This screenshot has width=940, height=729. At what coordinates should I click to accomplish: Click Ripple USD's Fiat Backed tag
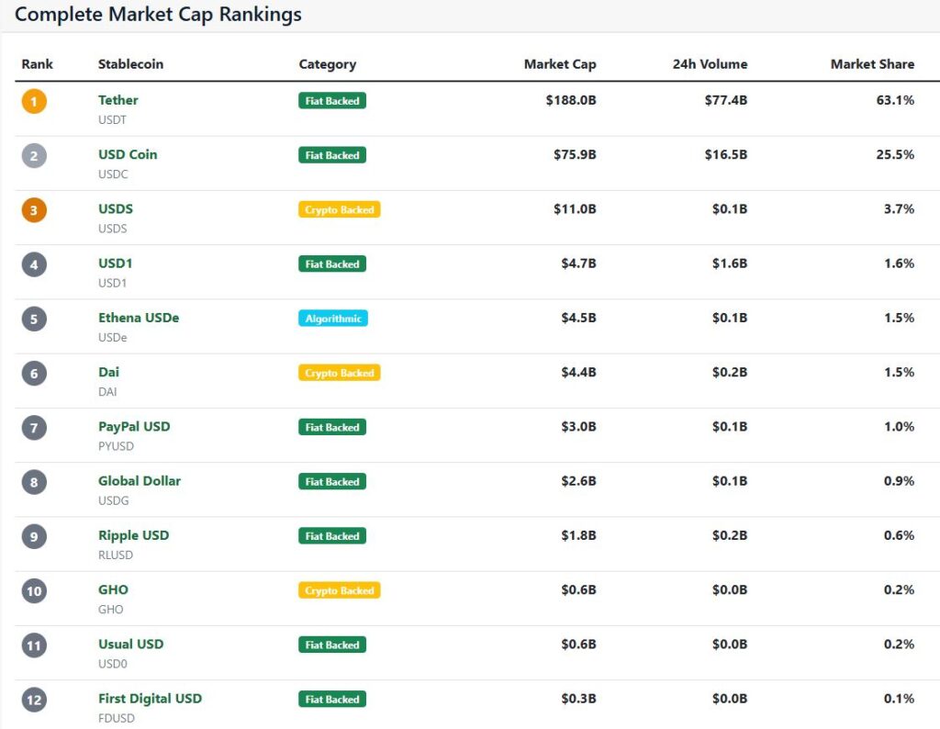[x=332, y=536]
